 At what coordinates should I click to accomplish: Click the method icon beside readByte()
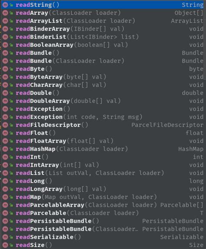point(5,69)
